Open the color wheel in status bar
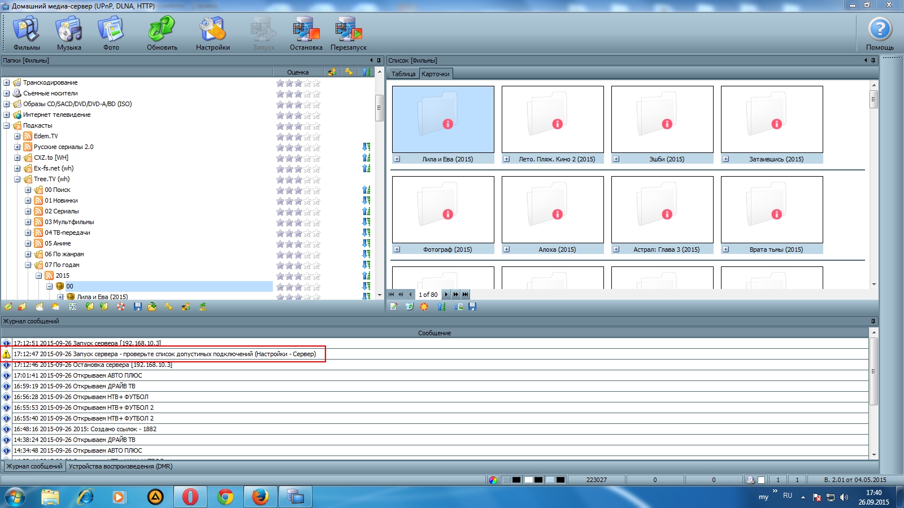 (493, 480)
